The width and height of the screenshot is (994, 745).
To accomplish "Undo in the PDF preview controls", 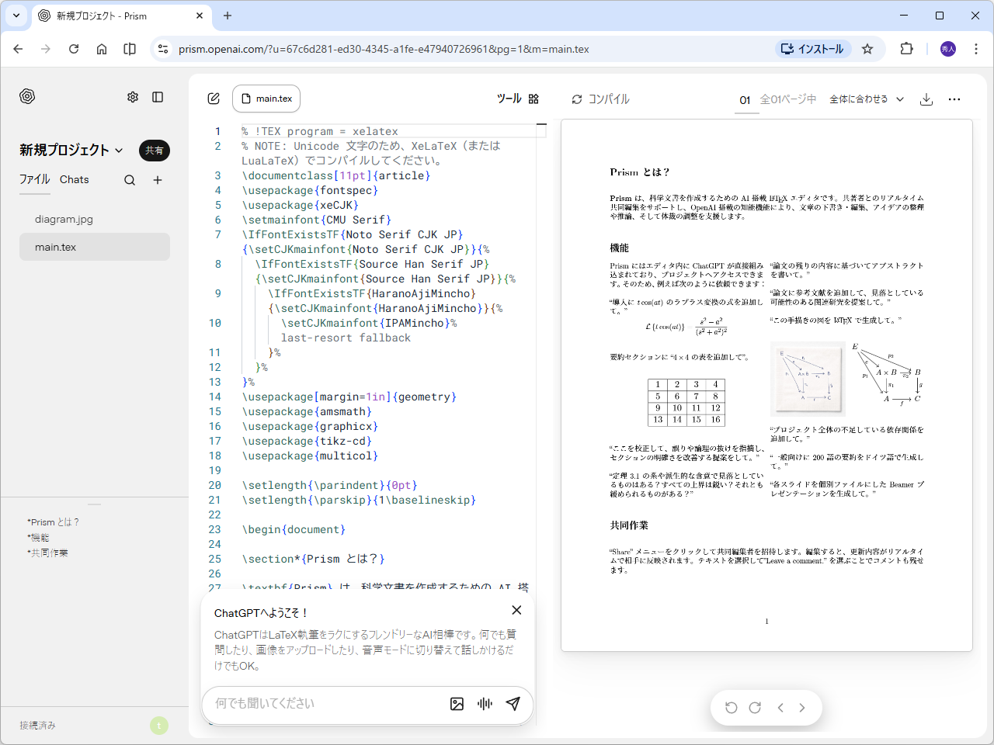I will (x=731, y=707).
